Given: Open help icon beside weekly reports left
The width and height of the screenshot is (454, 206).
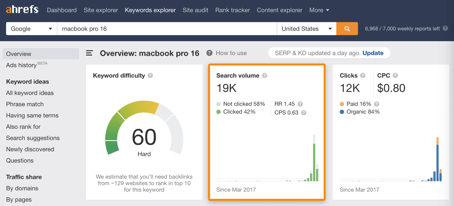Looking at the screenshot, I should [445, 28].
